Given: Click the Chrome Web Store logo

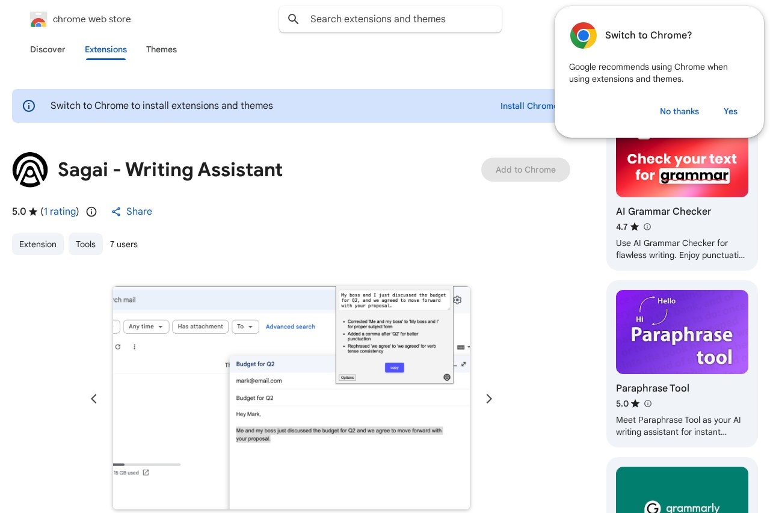Looking at the screenshot, I should [38, 19].
